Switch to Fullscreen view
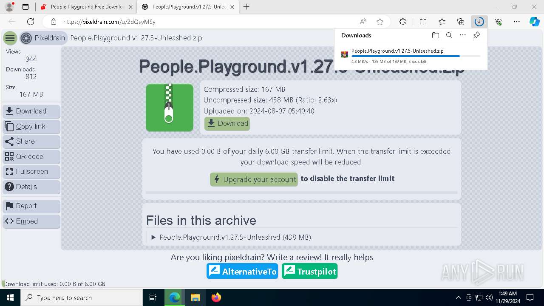The width and height of the screenshot is (544, 306). point(31,172)
